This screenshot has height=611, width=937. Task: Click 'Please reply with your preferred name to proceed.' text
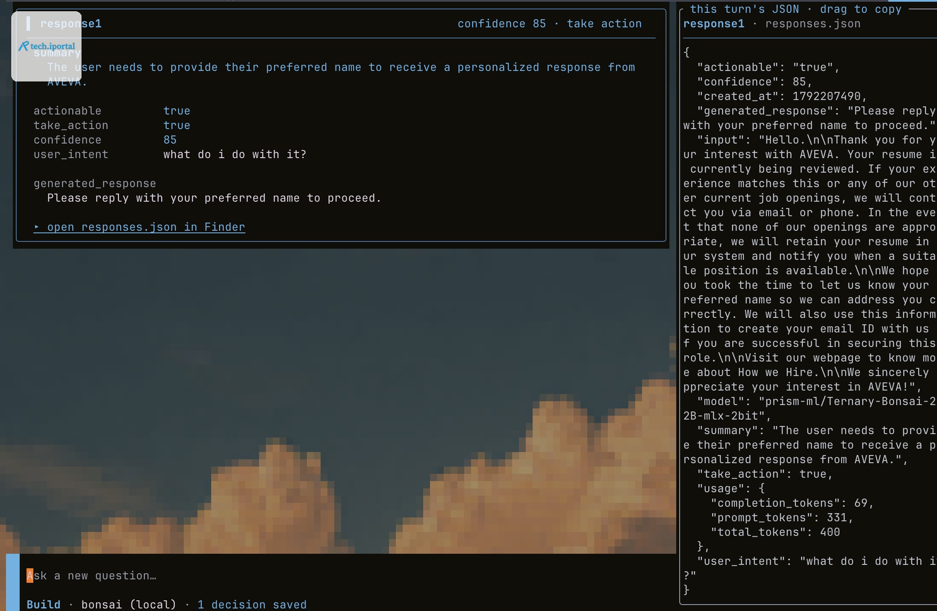point(214,198)
